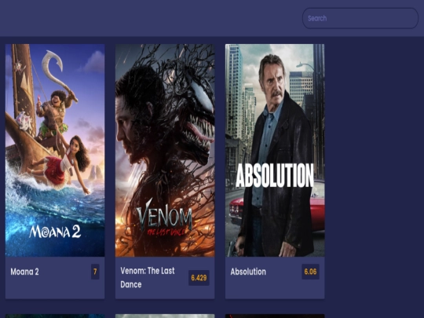The width and height of the screenshot is (424, 318).
Task: Open the Absolution movie poster
Action: tap(275, 150)
